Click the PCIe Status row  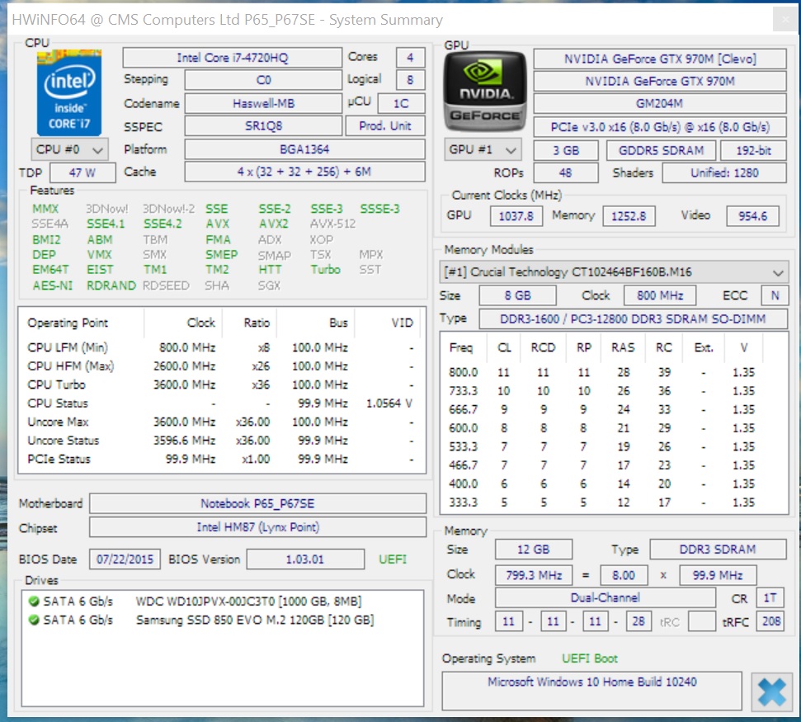click(221, 459)
